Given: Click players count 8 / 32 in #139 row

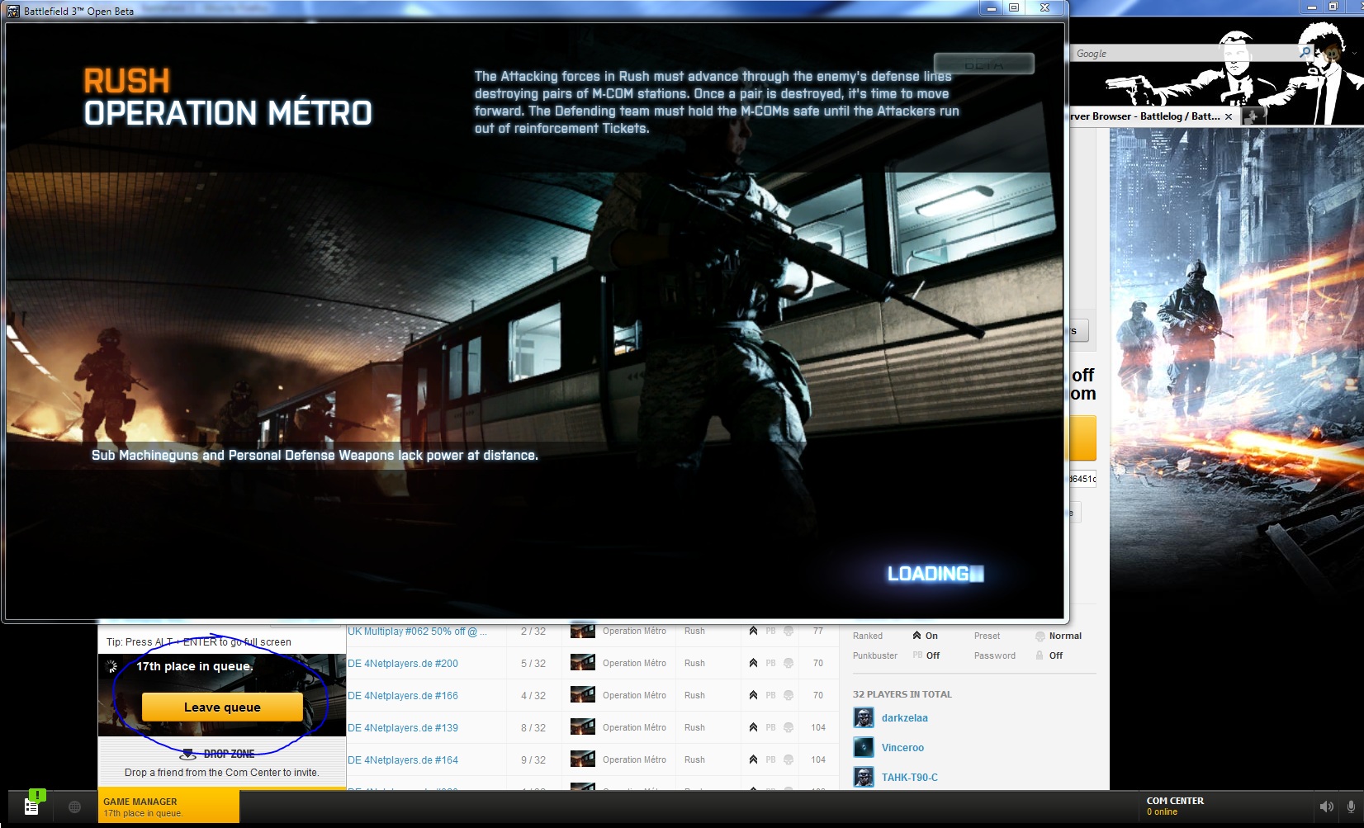Looking at the screenshot, I should (x=533, y=728).
